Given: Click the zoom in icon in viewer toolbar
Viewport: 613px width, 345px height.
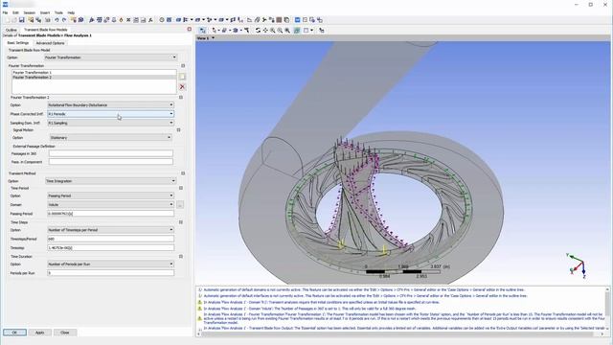Looking at the screenshot, I should tap(272, 30).
